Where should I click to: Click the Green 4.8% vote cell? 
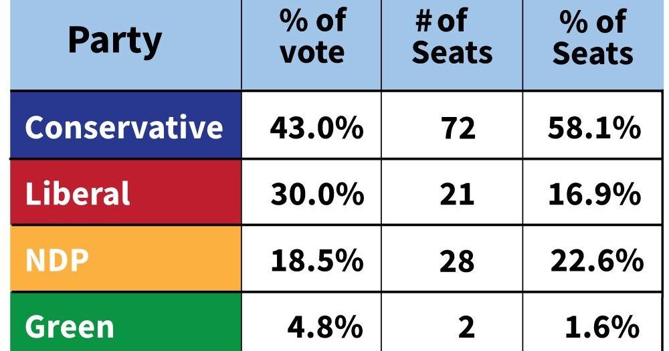pyautogui.click(x=312, y=322)
